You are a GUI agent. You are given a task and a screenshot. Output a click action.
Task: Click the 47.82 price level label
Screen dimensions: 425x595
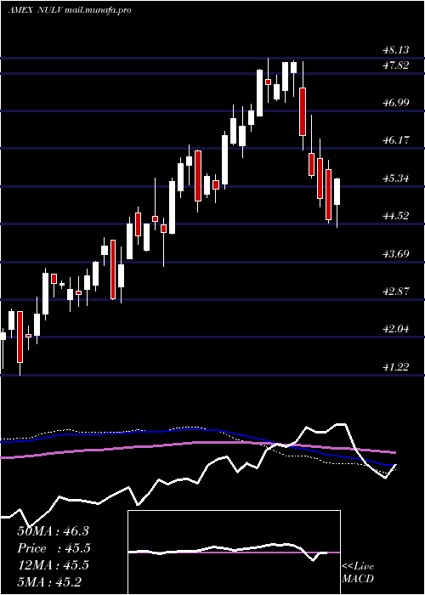click(x=396, y=65)
